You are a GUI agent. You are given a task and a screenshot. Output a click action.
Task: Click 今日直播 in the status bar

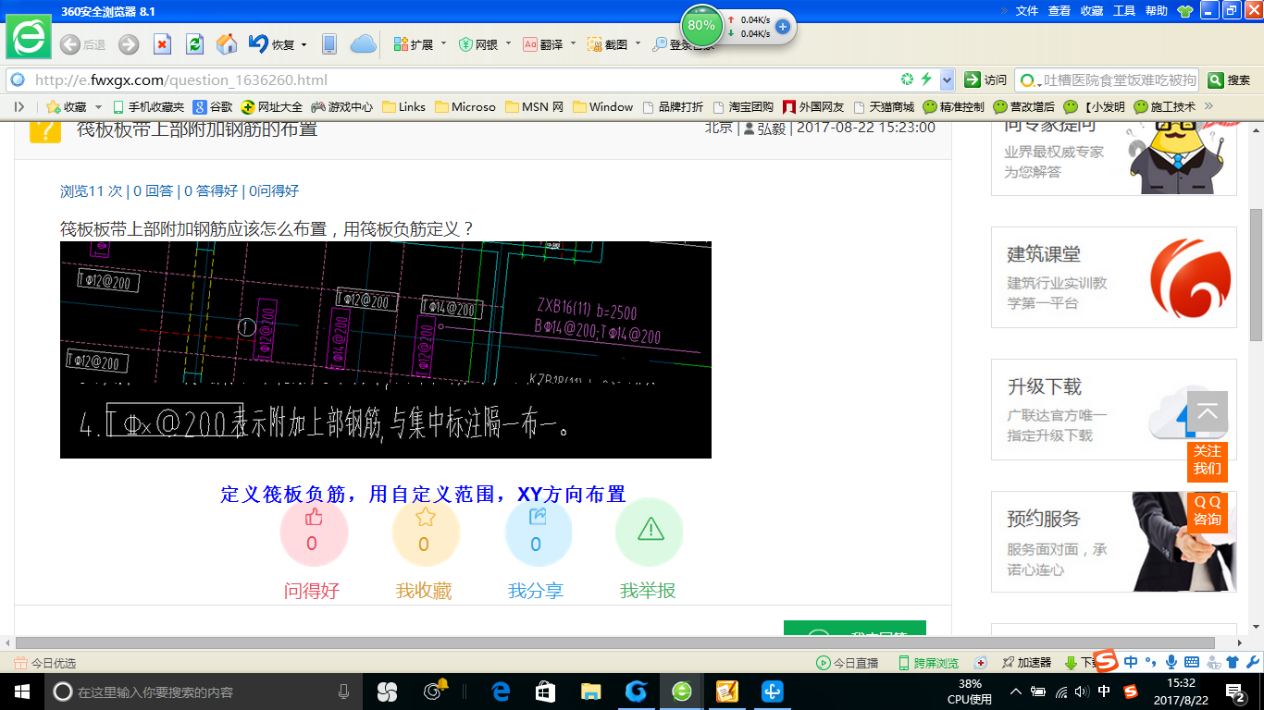coord(847,663)
